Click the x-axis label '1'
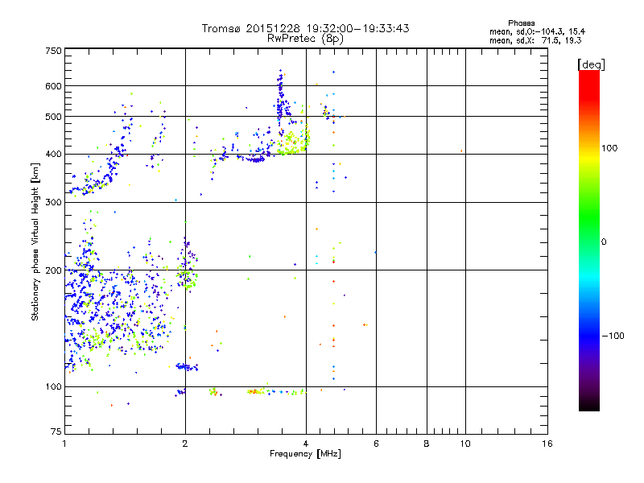The image size is (644, 483). (64, 444)
